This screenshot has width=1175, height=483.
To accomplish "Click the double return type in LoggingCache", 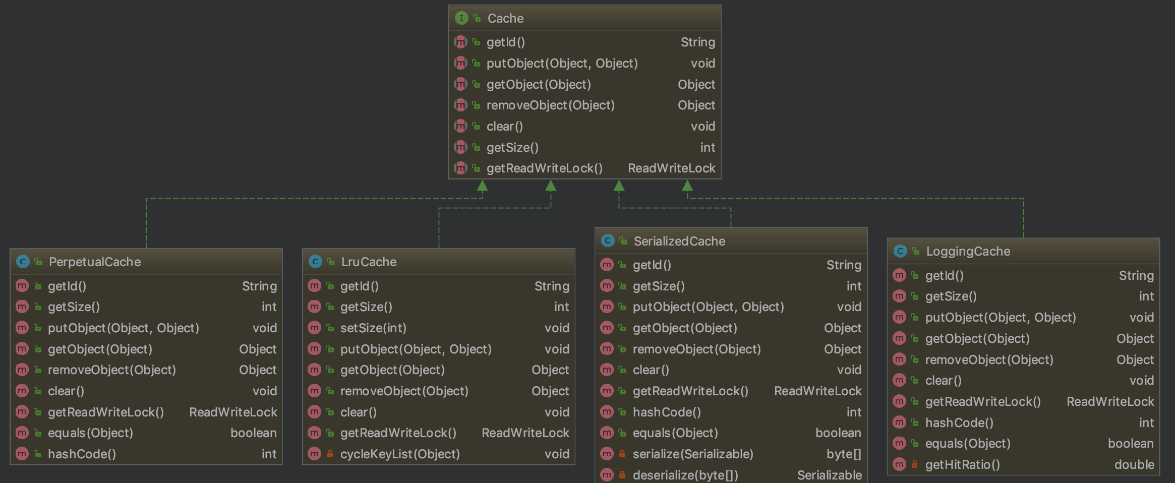I will [x=1134, y=464].
